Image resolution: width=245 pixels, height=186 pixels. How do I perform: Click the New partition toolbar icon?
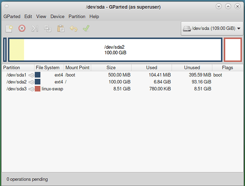pyautogui.click(x=9, y=29)
